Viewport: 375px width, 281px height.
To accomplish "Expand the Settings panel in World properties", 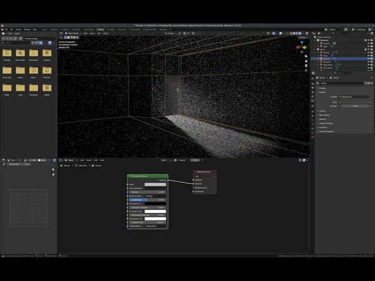I will 322,119.
